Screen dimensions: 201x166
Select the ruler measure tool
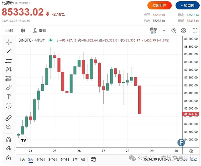[x=9, y=118]
